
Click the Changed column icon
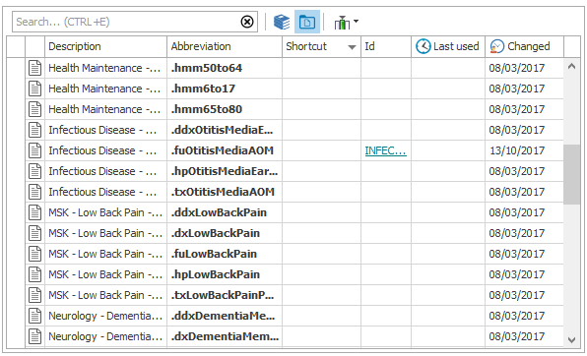pos(497,46)
